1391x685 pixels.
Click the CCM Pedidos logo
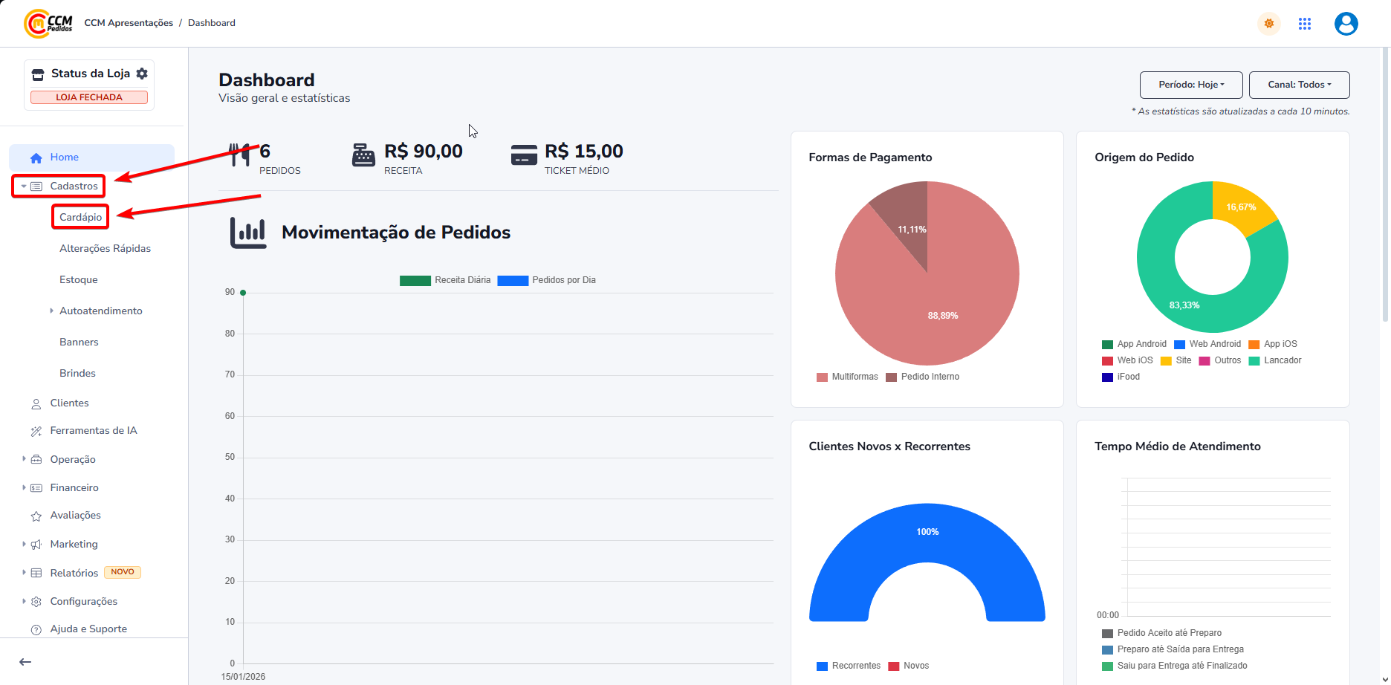point(48,23)
